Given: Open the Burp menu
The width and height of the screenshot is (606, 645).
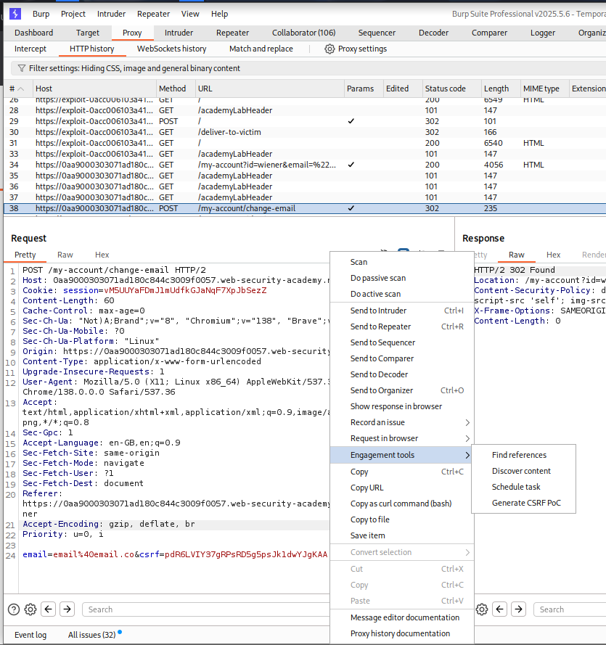Looking at the screenshot, I should point(41,14).
